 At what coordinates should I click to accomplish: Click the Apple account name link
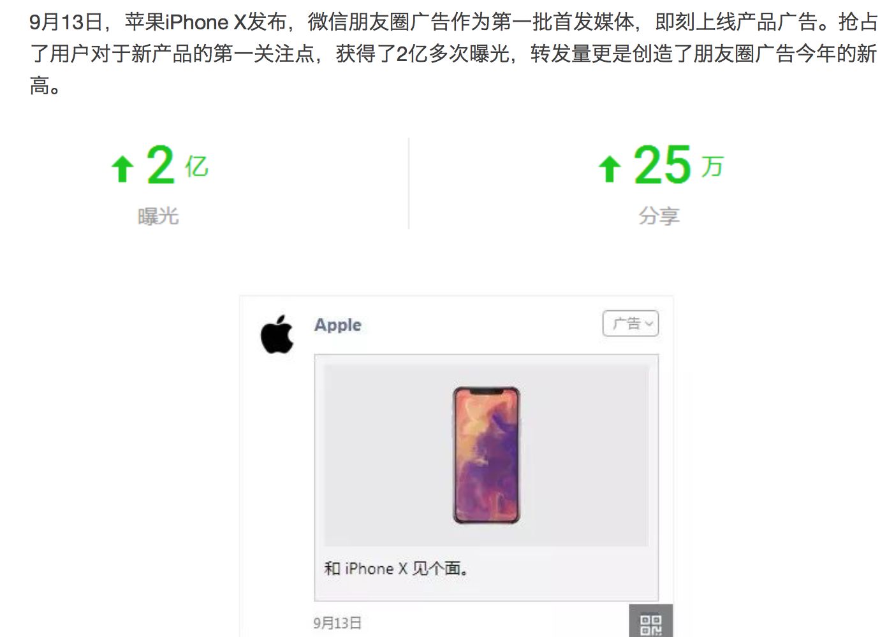coord(338,325)
